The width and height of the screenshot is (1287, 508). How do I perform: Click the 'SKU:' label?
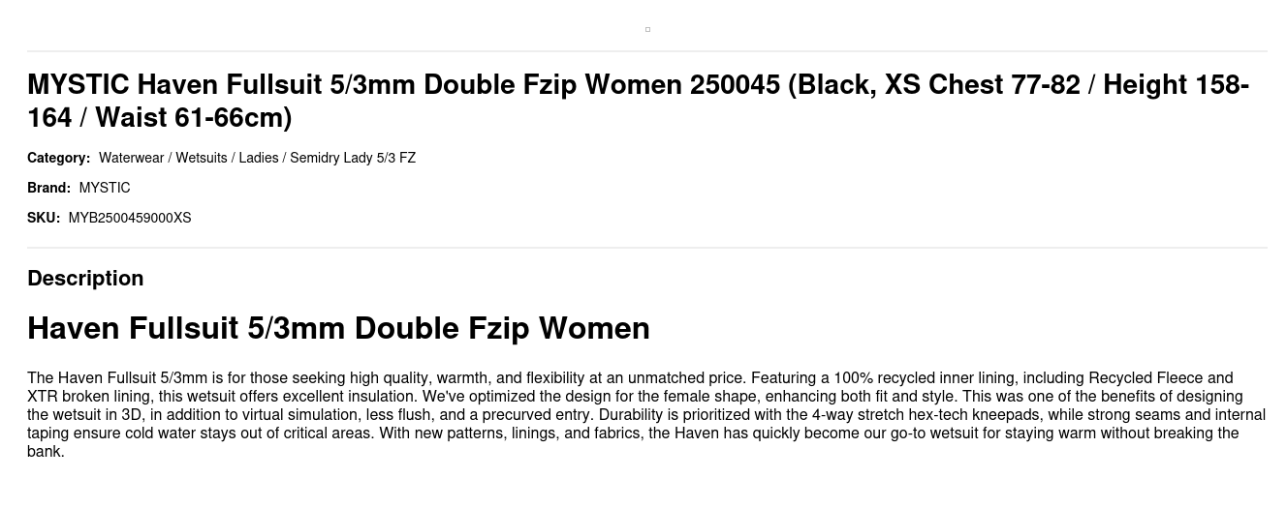44,218
